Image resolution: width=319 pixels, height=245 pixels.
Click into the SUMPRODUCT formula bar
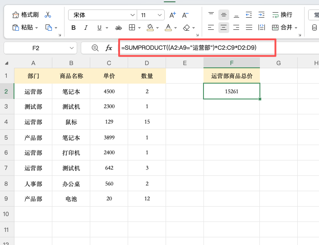coord(197,48)
